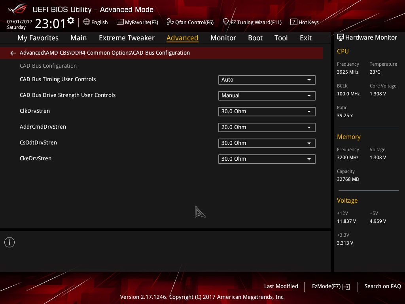Viewport: 405px width, 304px height.
Task: Click the Voltage section heading
Action: pyautogui.click(x=347, y=201)
